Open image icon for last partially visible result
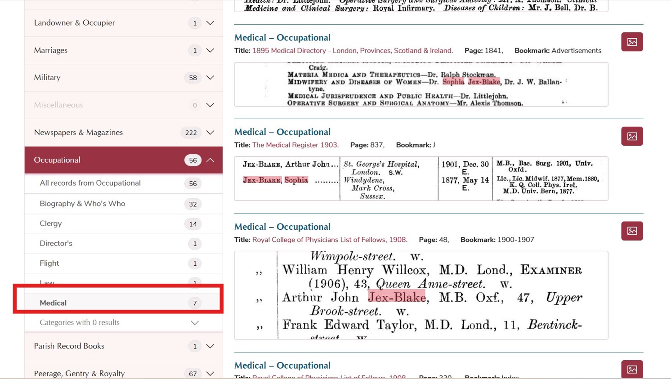 click(x=631, y=370)
